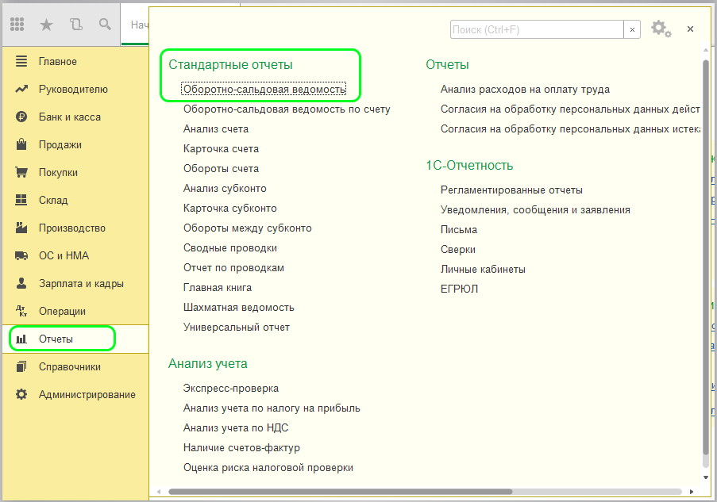Launch Экспресс-проверка analysis
The width and height of the screenshot is (717, 502).
[230, 388]
